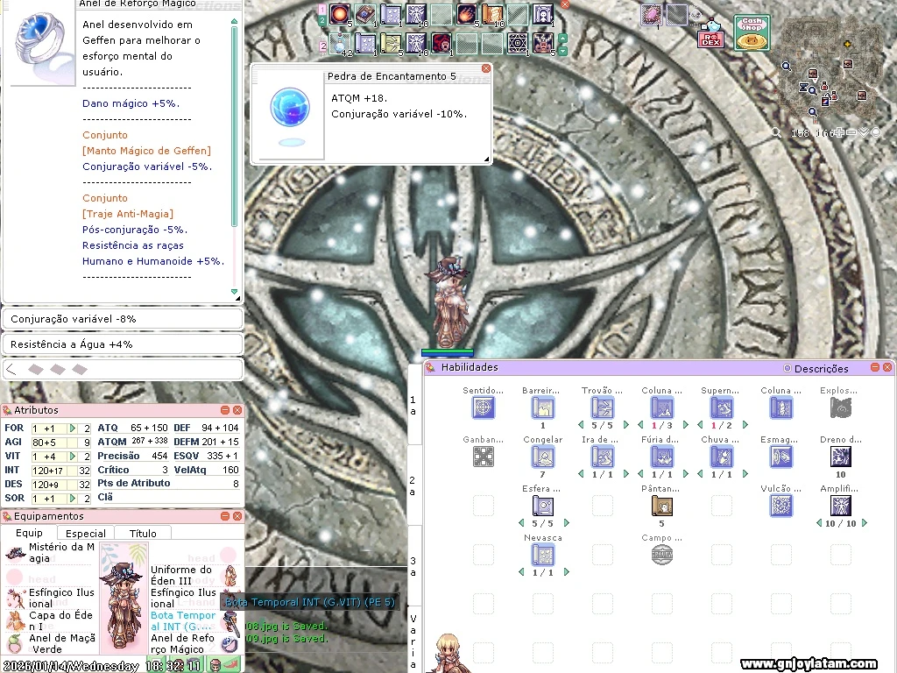Toggle the Descrições option in Habilidades
The image size is (897, 673).
(787, 369)
